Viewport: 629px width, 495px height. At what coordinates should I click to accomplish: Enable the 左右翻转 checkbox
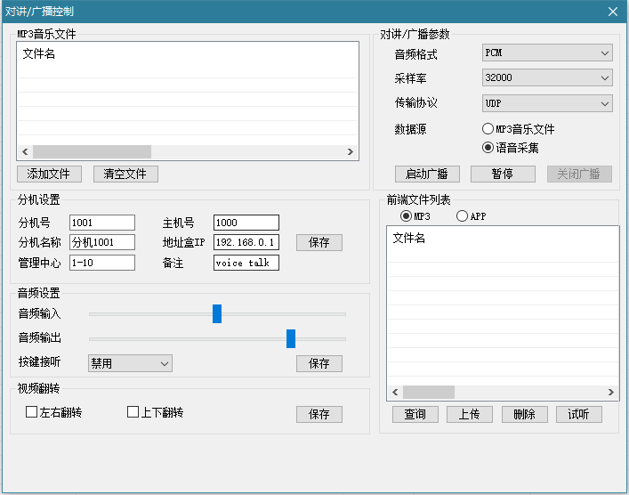pyautogui.click(x=32, y=412)
